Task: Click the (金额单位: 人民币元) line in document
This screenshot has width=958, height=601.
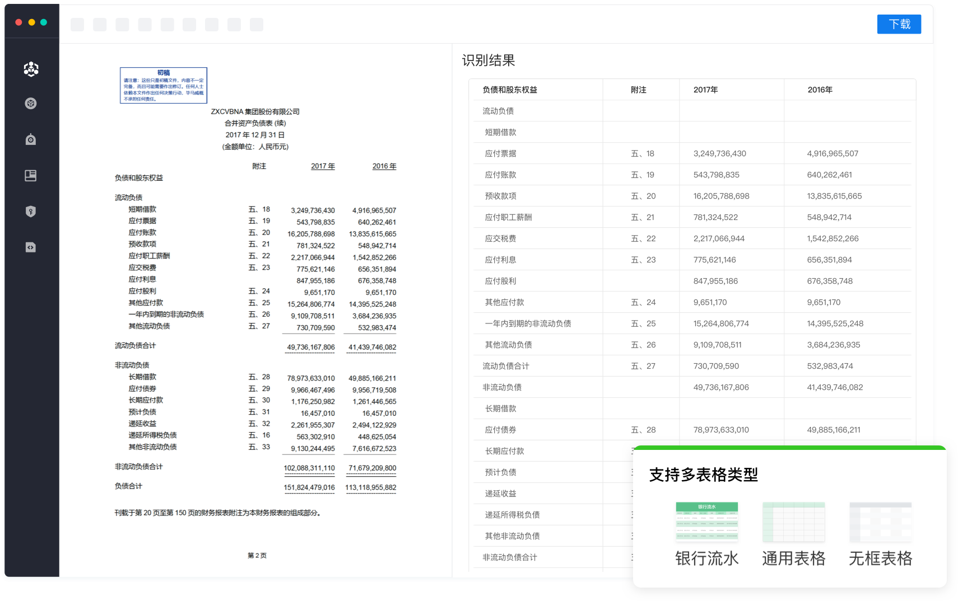Action: point(255,147)
